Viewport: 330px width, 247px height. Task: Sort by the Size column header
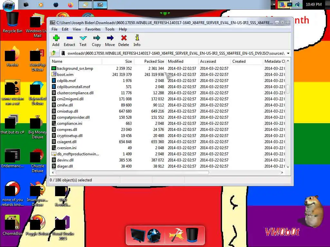tap(118, 61)
